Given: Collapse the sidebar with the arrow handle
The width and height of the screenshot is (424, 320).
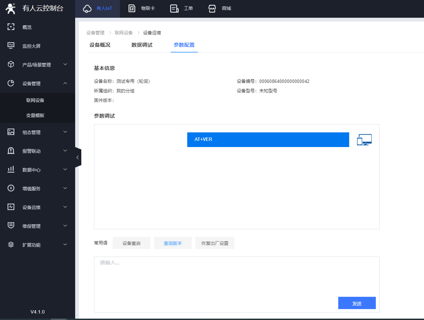Looking at the screenshot, I should pos(78,157).
